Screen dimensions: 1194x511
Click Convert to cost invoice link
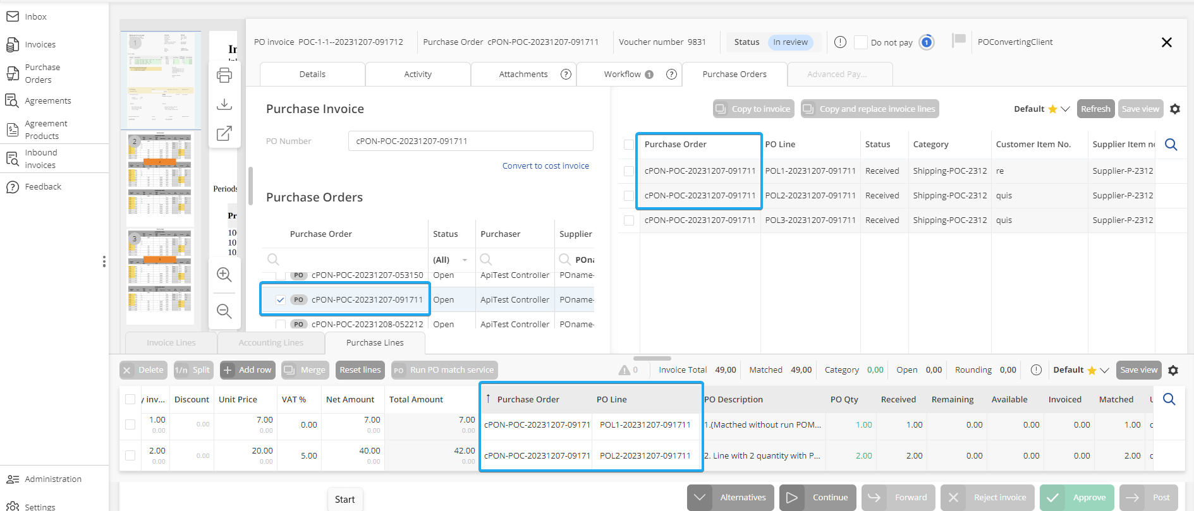tap(545, 166)
